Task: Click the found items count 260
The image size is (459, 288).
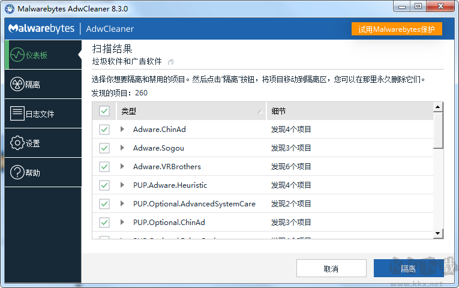Action: click(141, 93)
